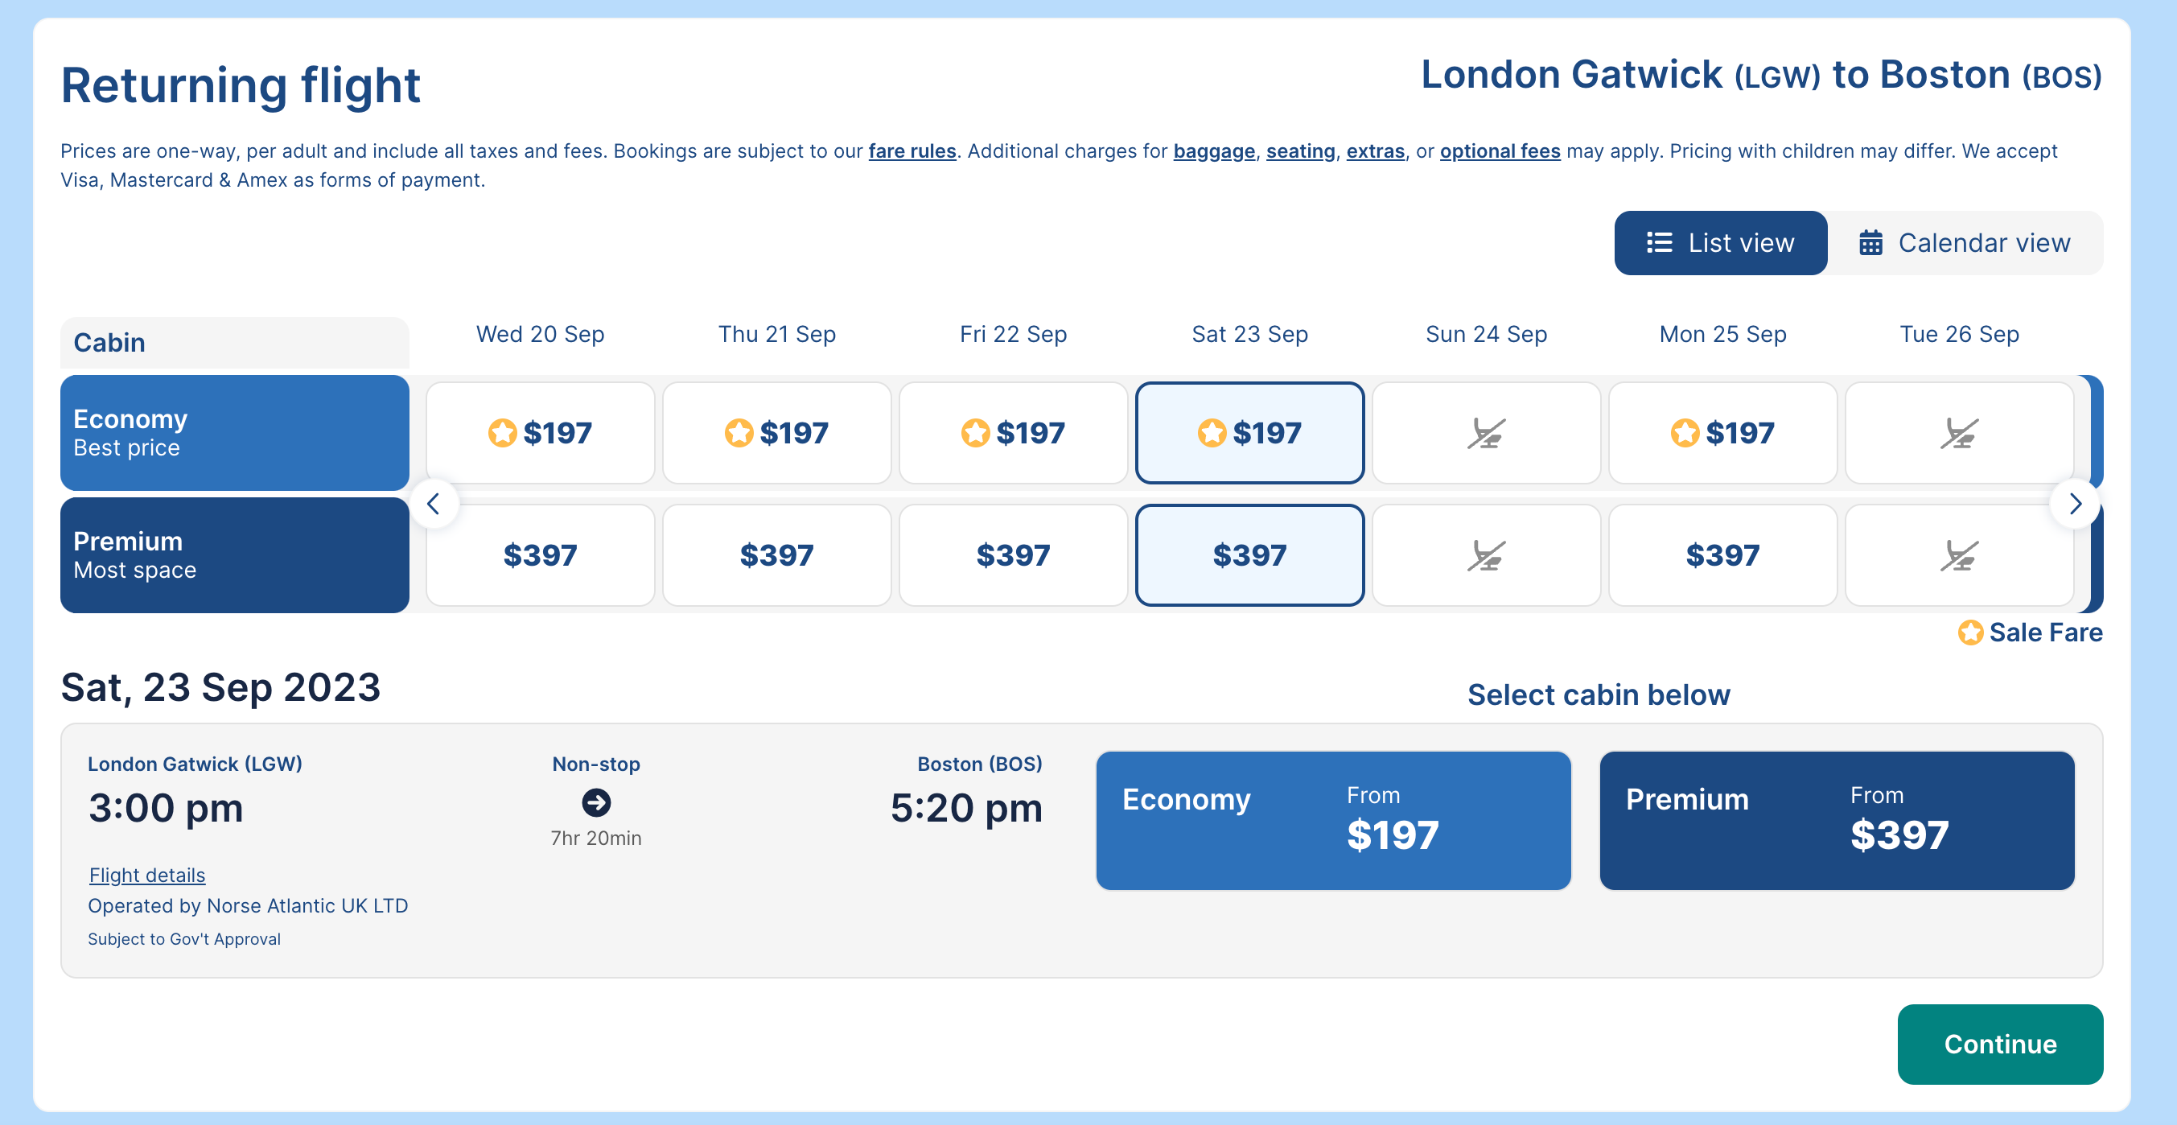The image size is (2177, 1125).
Task: Switch to List view
Action: (x=1720, y=243)
